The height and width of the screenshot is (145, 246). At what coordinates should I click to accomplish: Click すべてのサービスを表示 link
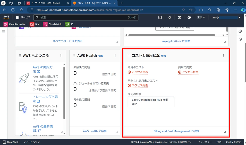point(68,41)
